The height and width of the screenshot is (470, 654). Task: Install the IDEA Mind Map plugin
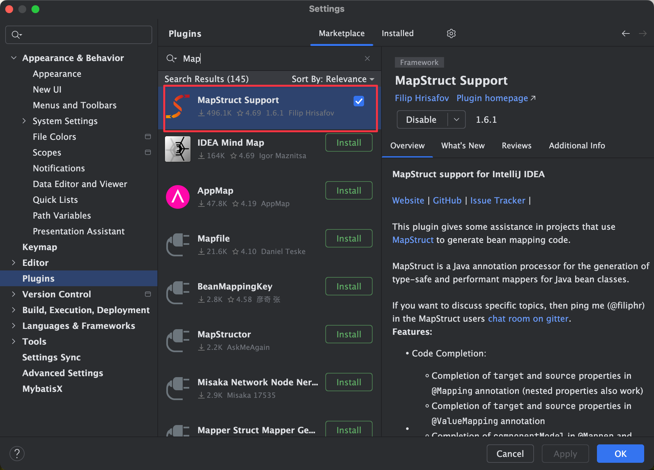[x=349, y=142]
